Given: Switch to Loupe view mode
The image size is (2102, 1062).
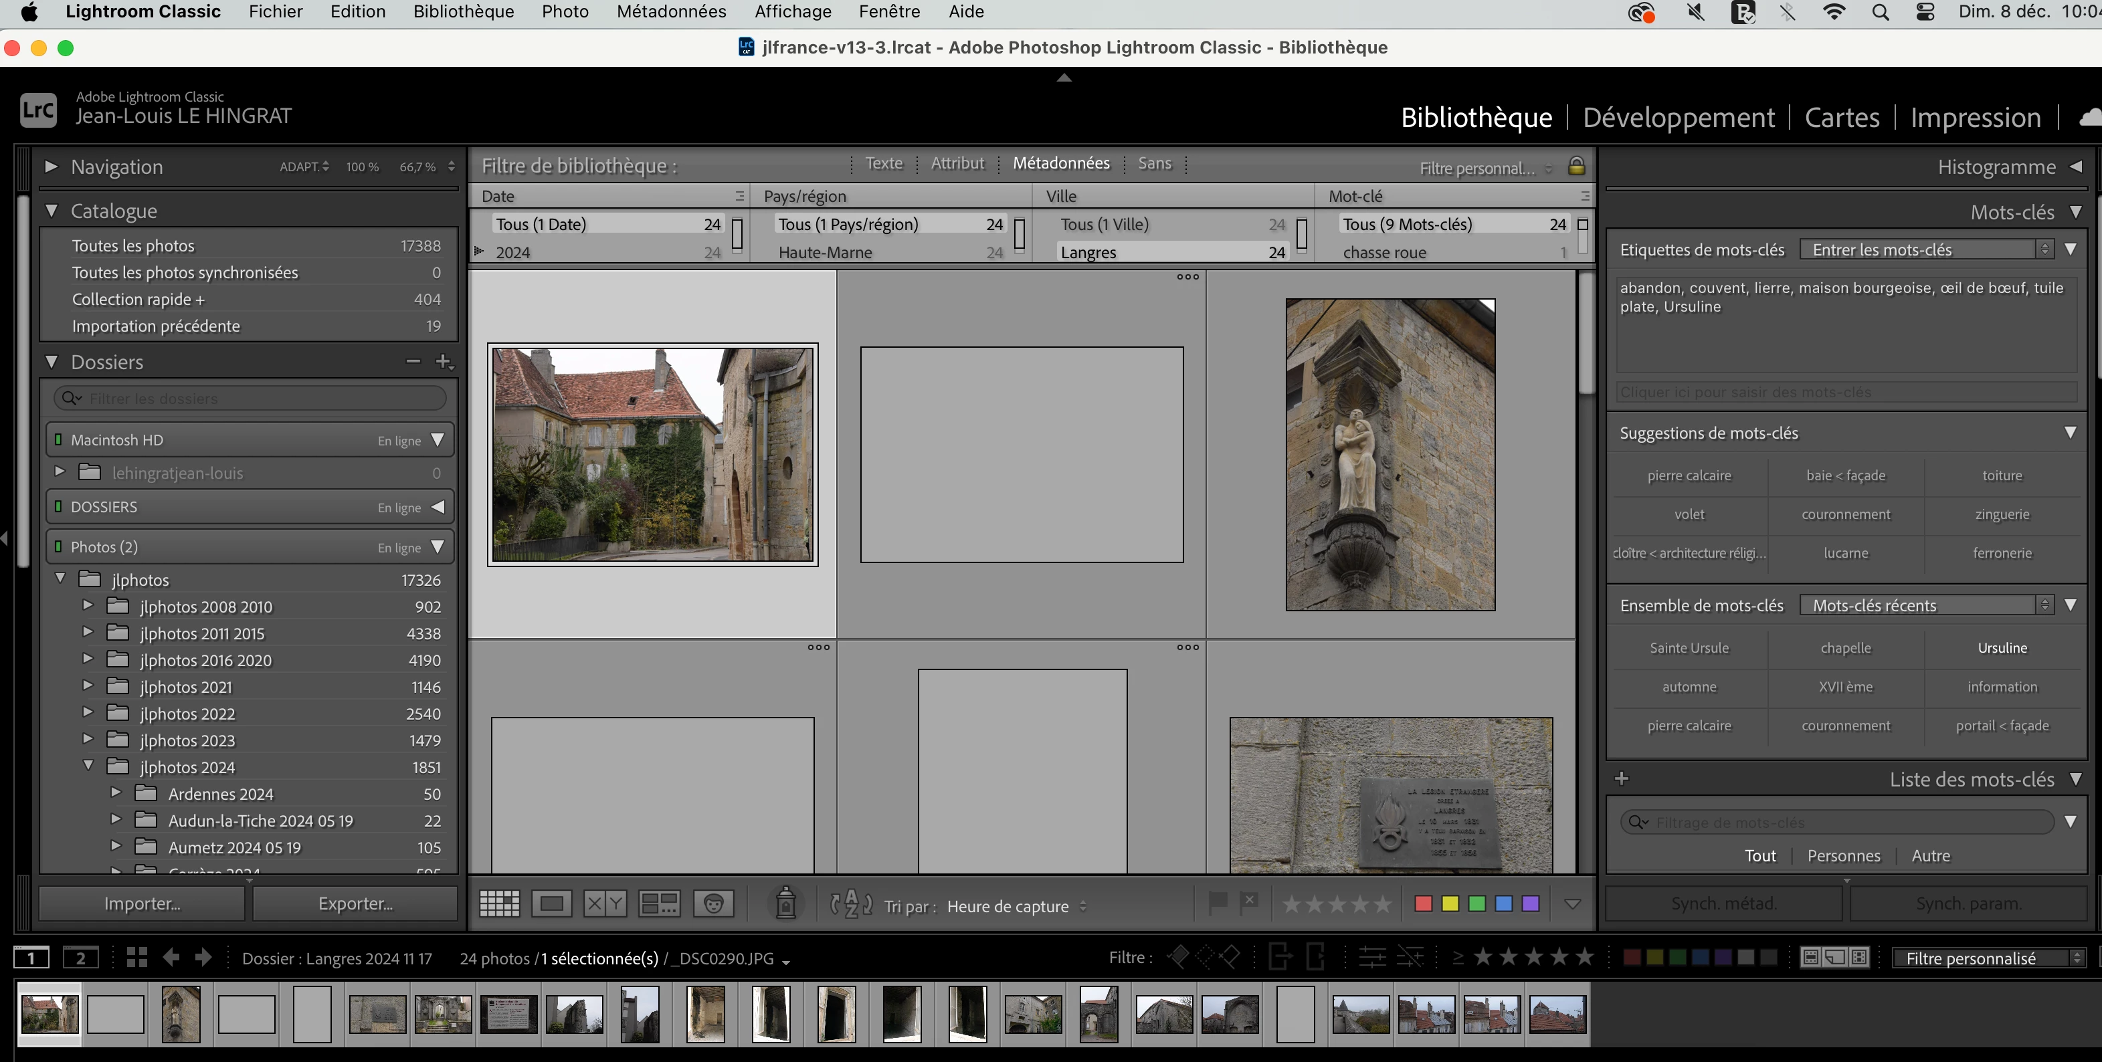Looking at the screenshot, I should 552,903.
